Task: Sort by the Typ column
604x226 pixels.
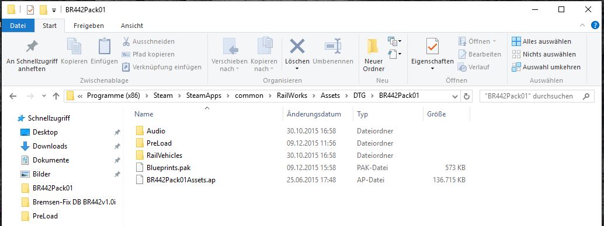Action: (362, 114)
